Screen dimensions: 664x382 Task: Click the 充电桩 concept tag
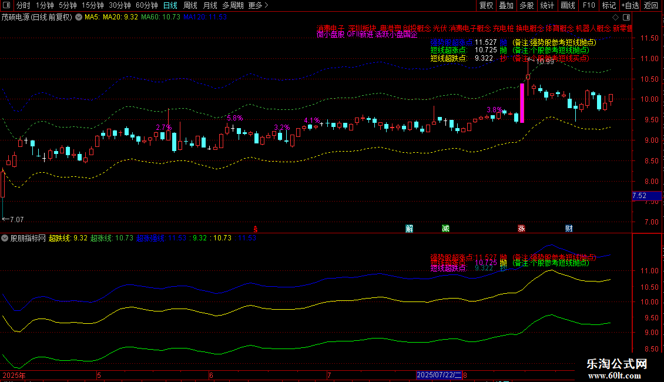503,28
